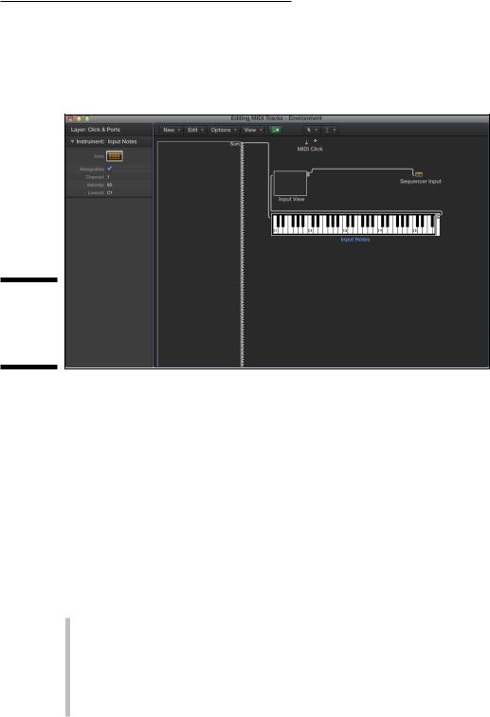
Task: Click the MIDI Click metronome icon
Action: click(307, 142)
